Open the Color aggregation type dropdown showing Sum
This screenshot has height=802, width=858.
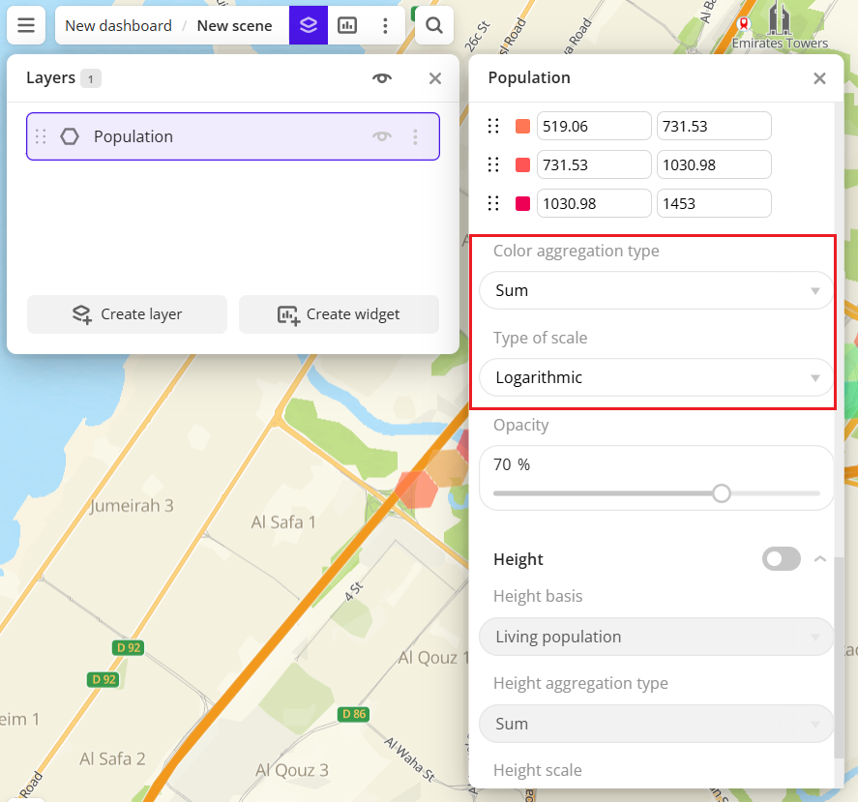(x=656, y=290)
